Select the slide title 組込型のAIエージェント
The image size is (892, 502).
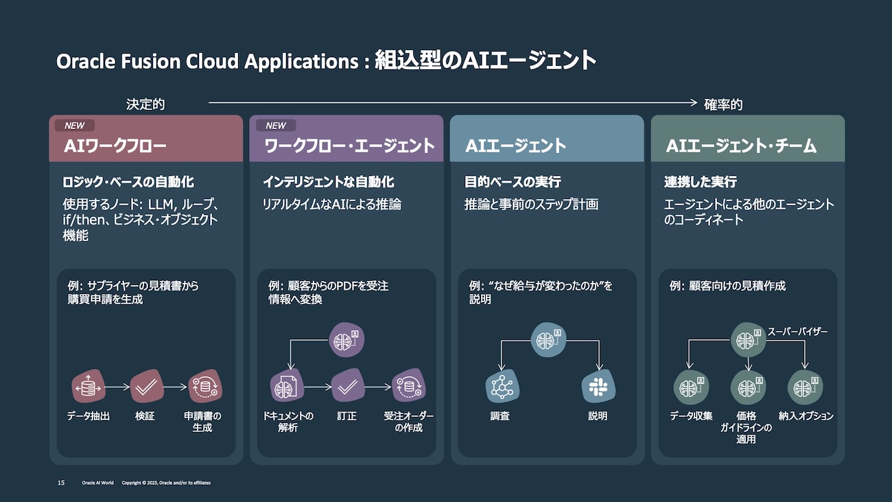click(x=485, y=61)
